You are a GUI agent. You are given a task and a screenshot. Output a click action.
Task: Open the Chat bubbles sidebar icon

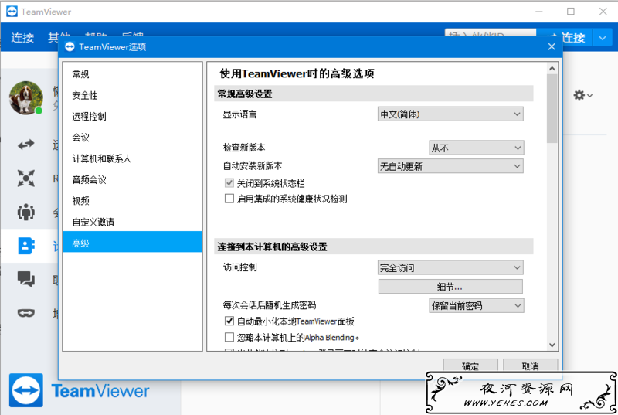pyautogui.click(x=26, y=279)
